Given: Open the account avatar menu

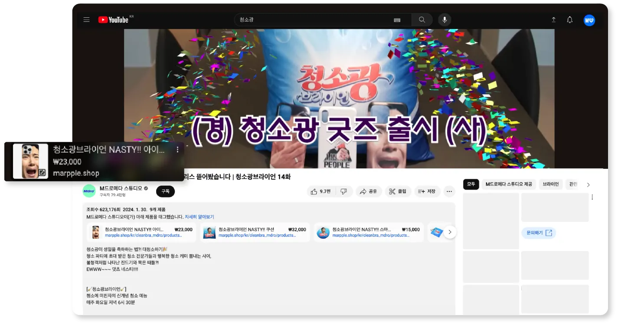Looking at the screenshot, I should (589, 20).
